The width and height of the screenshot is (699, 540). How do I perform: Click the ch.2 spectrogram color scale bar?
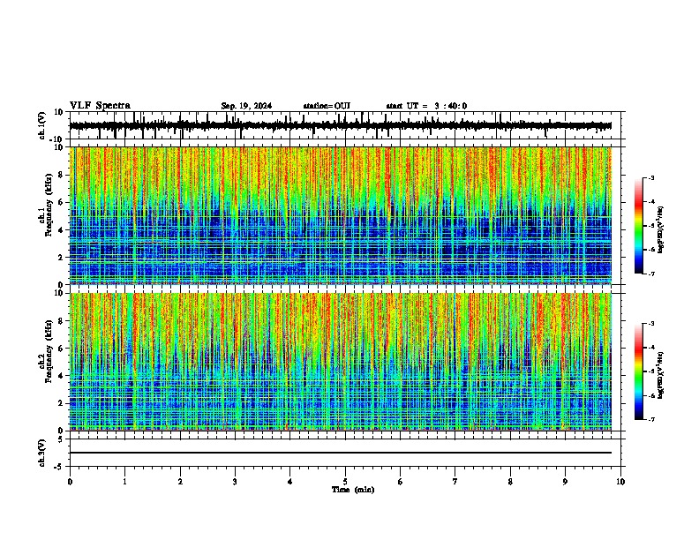click(639, 371)
